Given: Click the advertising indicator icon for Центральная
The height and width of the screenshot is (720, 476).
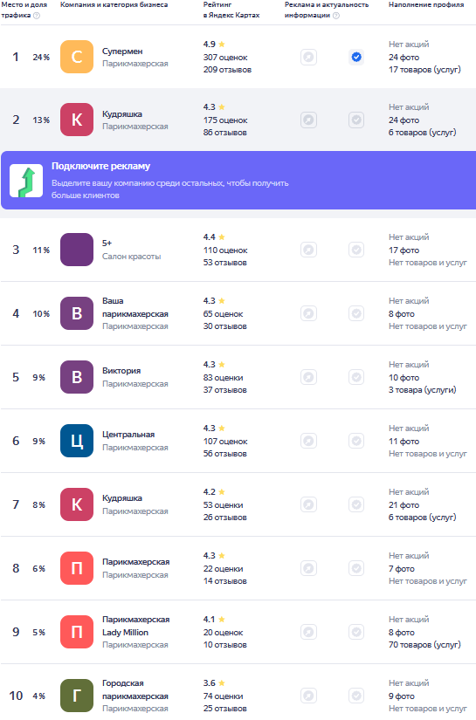Looking at the screenshot, I should (x=309, y=441).
